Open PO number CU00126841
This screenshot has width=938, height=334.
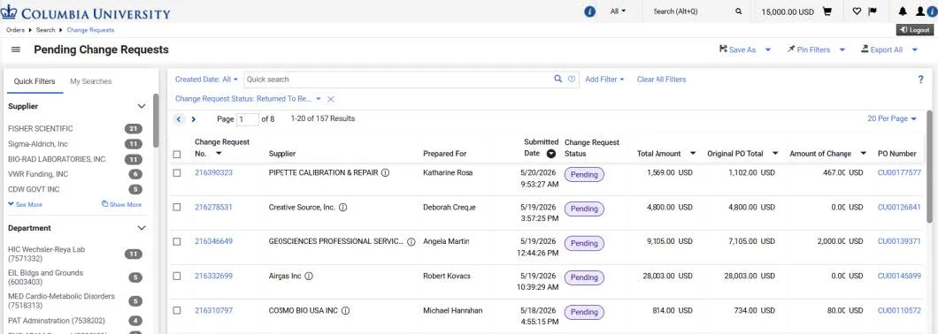click(x=899, y=208)
